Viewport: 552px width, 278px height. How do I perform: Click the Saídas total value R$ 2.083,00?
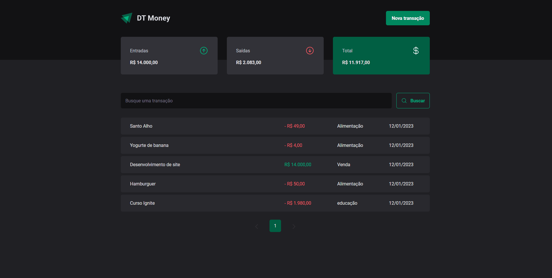coord(248,63)
